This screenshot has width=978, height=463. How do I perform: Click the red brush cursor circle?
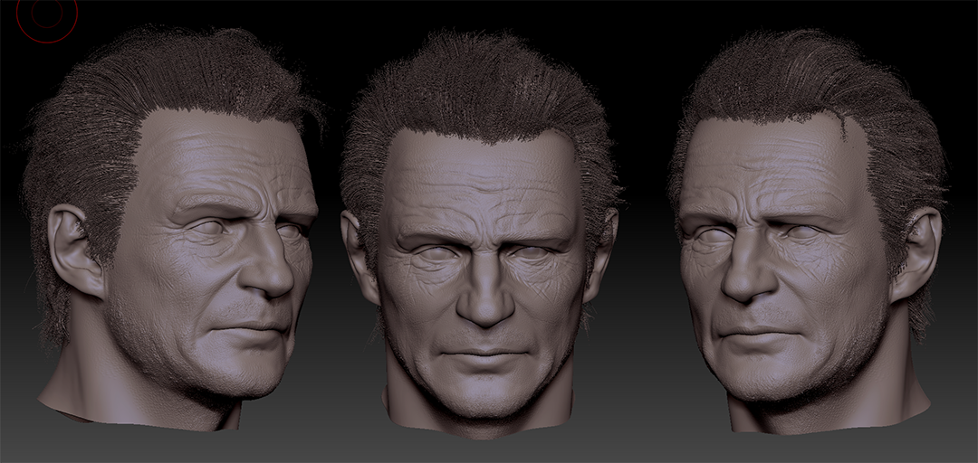pos(46,15)
